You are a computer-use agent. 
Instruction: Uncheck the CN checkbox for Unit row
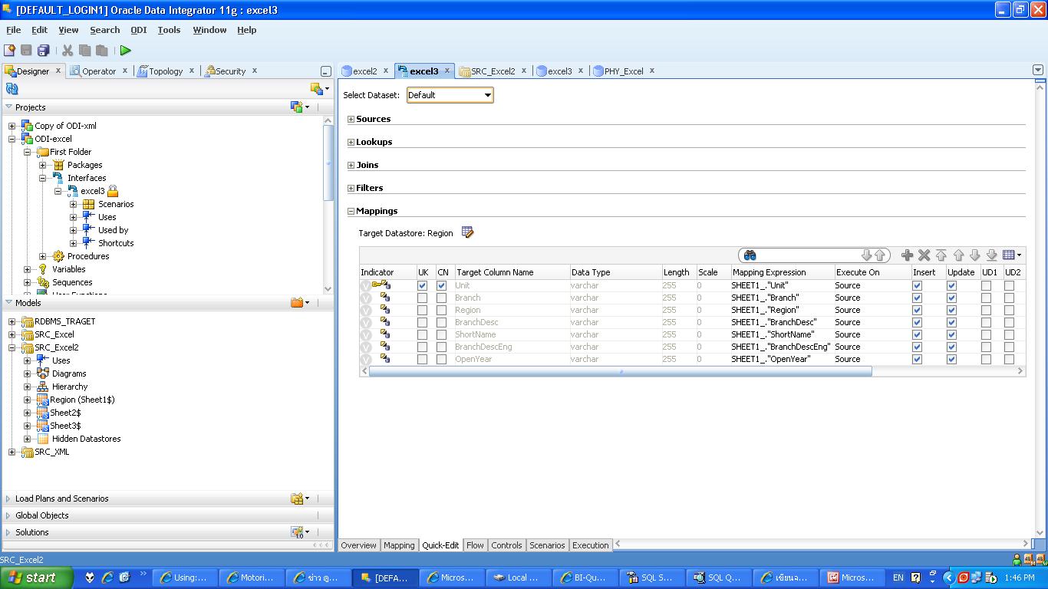point(441,285)
